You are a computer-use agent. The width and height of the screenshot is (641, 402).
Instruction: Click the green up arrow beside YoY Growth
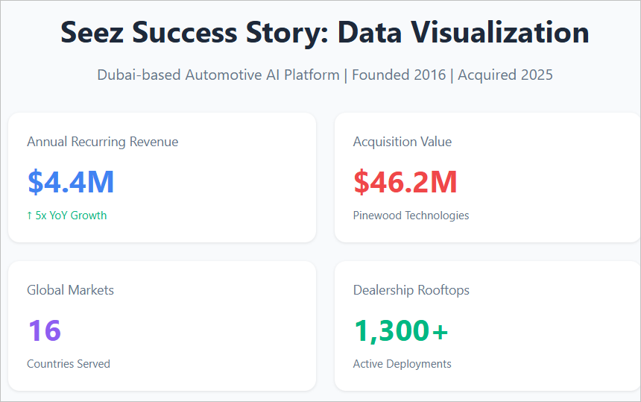[30, 216]
